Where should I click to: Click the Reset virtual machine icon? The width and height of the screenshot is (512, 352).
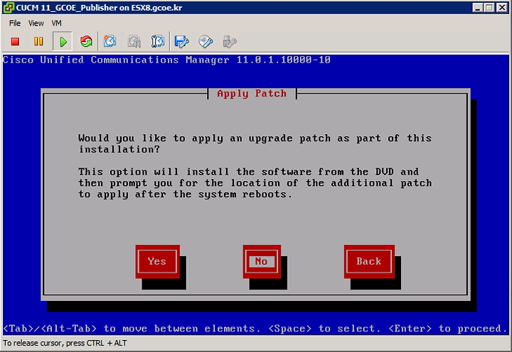tap(86, 41)
